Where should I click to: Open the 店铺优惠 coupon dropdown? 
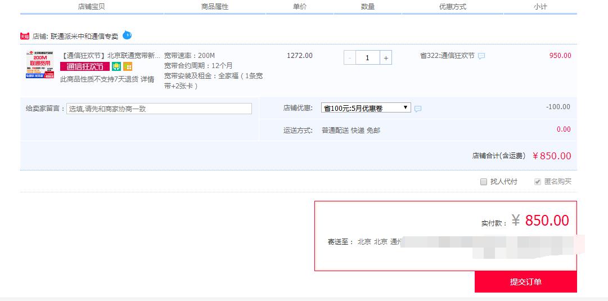point(366,108)
